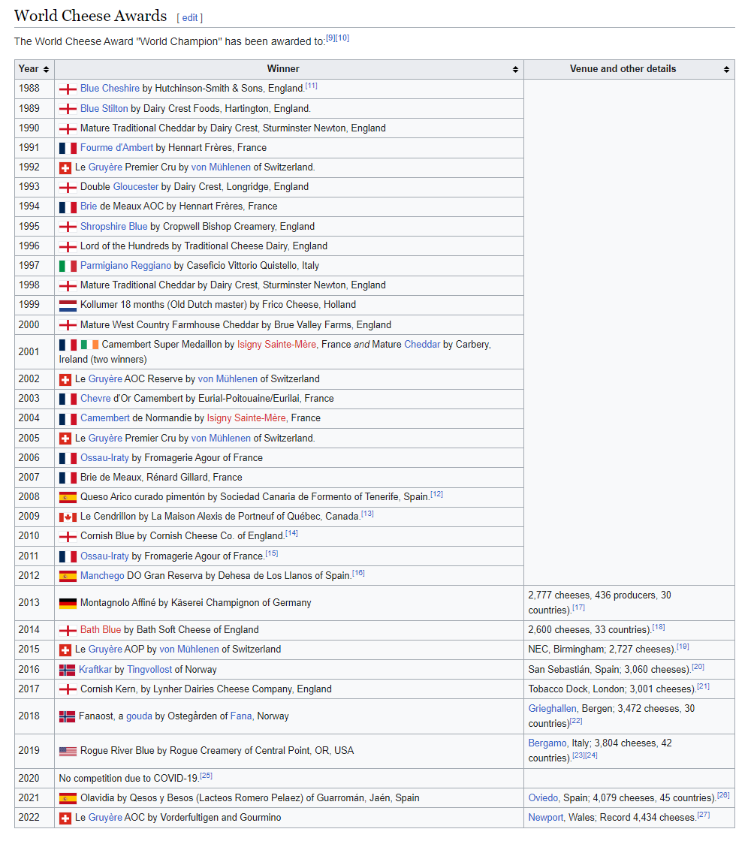Open the Oviedo venue link
This screenshot has width=754, height=841.
click(543, 798)
